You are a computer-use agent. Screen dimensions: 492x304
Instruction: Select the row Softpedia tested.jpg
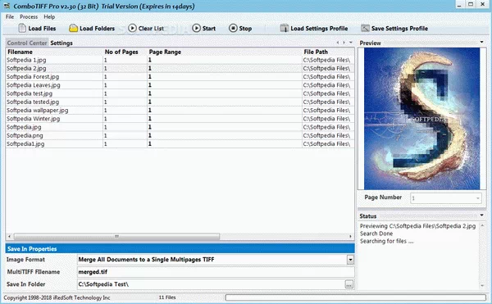coord(180,102)
